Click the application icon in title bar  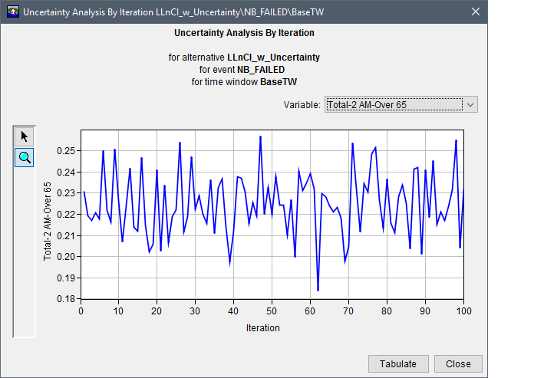(13, 12)
